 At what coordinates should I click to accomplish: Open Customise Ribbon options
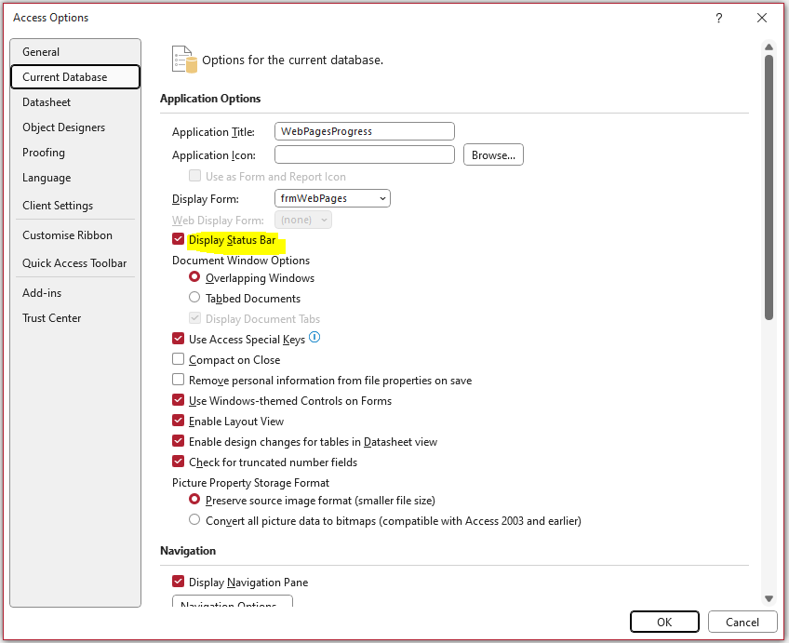(75, 235)
